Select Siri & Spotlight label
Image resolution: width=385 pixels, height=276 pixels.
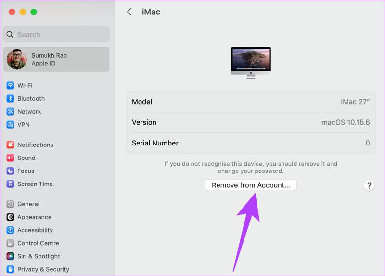[x=38, y=256]
